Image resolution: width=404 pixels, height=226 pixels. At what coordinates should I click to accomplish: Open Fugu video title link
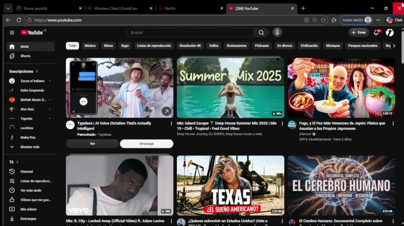click(x=342, y=126)
